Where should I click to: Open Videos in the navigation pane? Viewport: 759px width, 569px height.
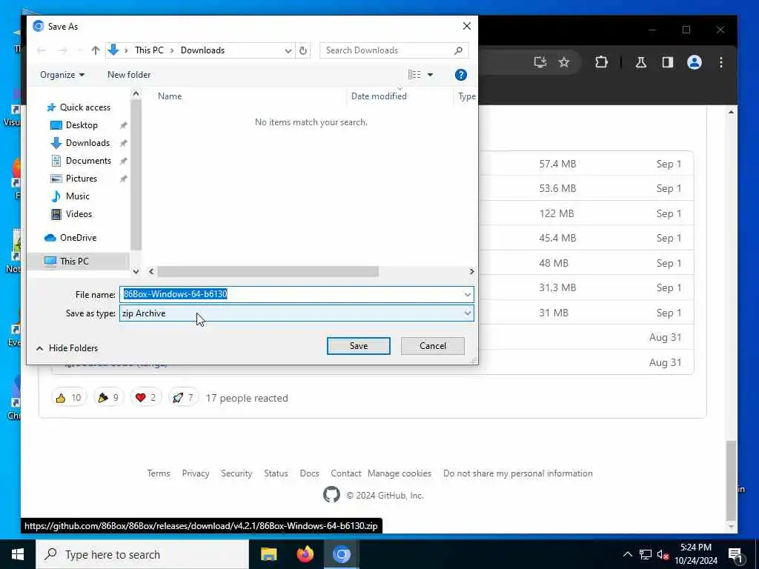(x=79, y=214)
